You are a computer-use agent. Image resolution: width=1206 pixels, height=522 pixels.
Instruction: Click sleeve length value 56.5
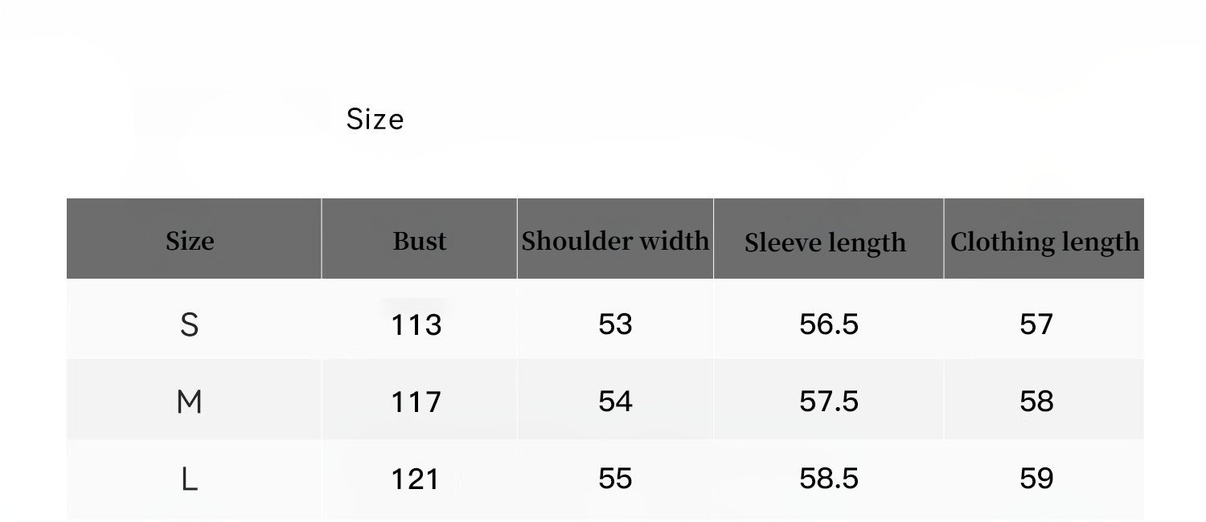pyautogui.click(x=829, y=324)
